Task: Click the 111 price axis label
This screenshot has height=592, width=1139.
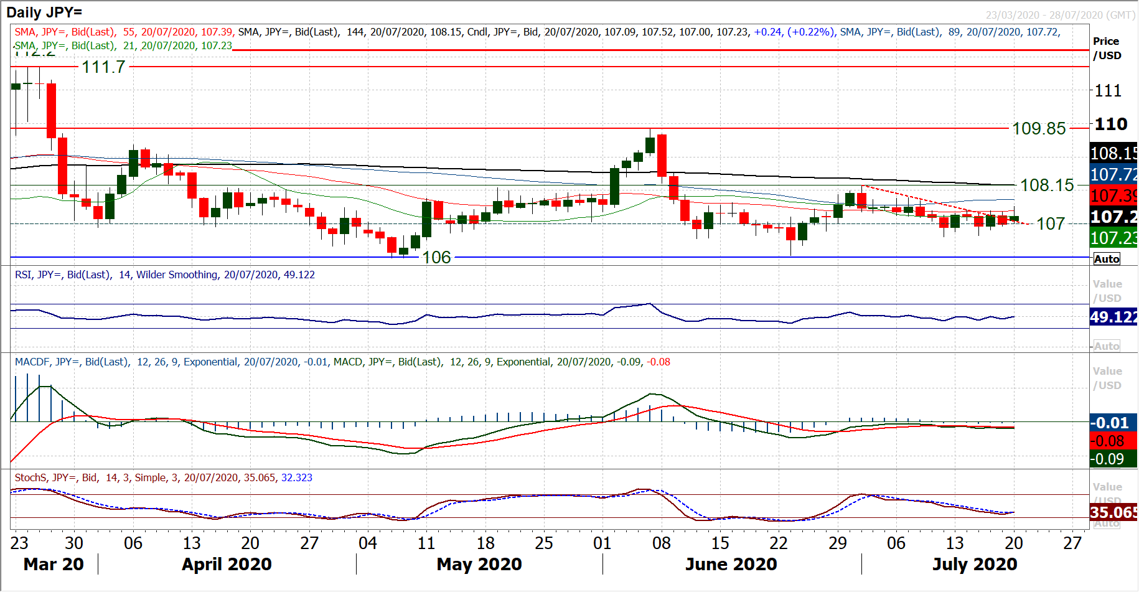Action: (1109, 91)
